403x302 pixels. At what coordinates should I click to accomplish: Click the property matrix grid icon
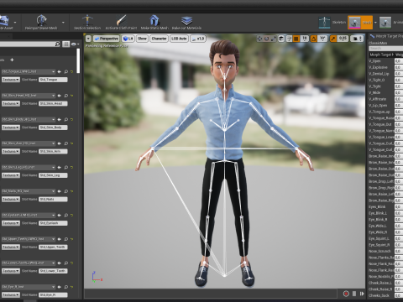tap(65, 44)
